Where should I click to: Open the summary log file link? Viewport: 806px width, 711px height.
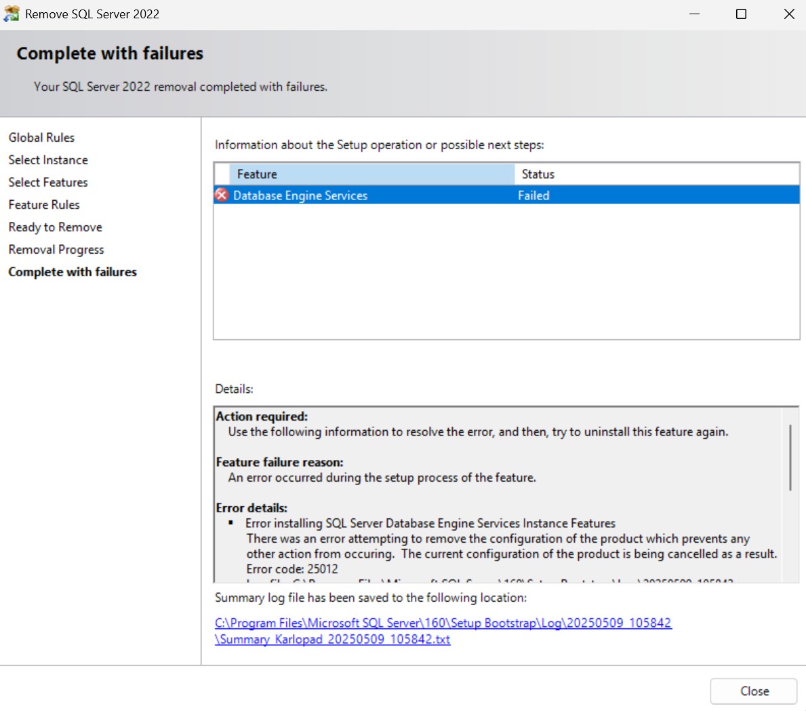443,631
